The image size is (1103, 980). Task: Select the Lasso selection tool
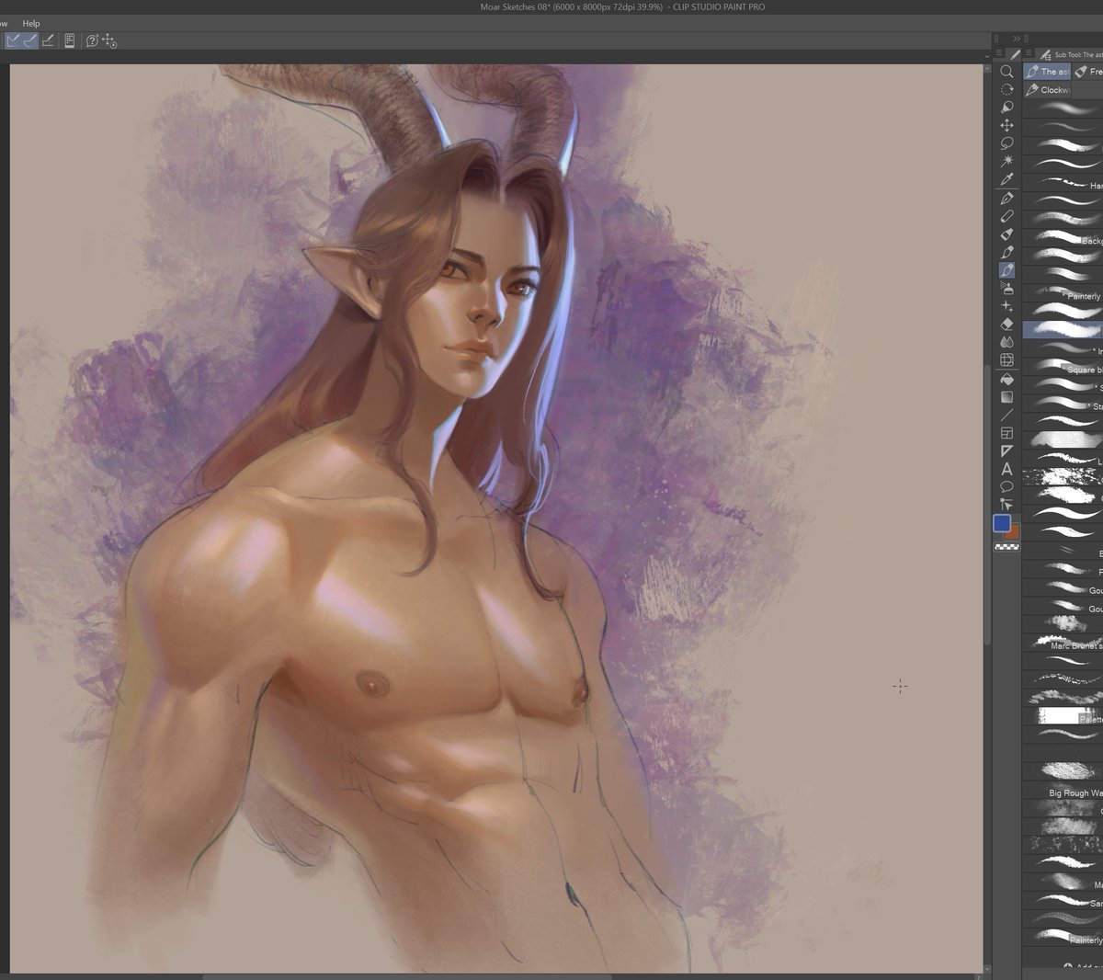point(1006,143)
